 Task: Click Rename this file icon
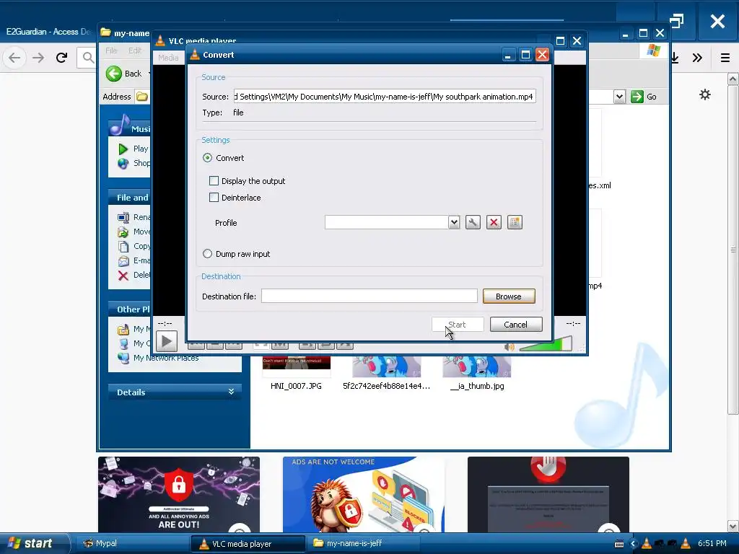pos(123,217)
